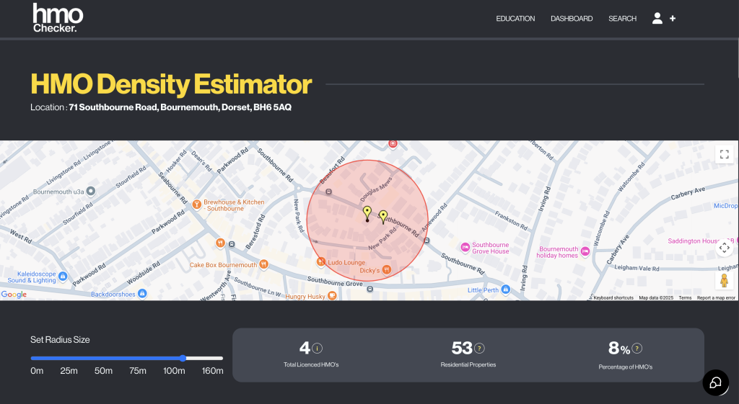Select the right yellow HMO map pin
This screenshot has height=404, width=739.
tap(383, 217)
